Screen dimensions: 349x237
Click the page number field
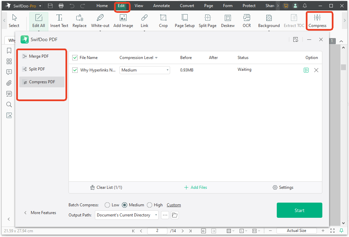click(157, 231)
